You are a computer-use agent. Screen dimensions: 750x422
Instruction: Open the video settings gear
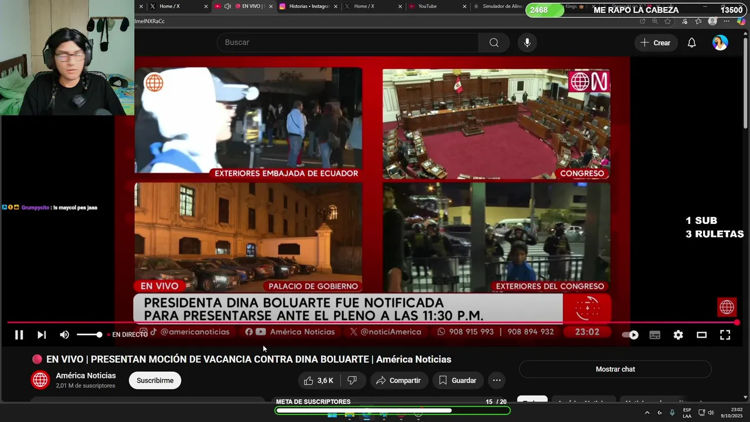(x=678, y=335)
